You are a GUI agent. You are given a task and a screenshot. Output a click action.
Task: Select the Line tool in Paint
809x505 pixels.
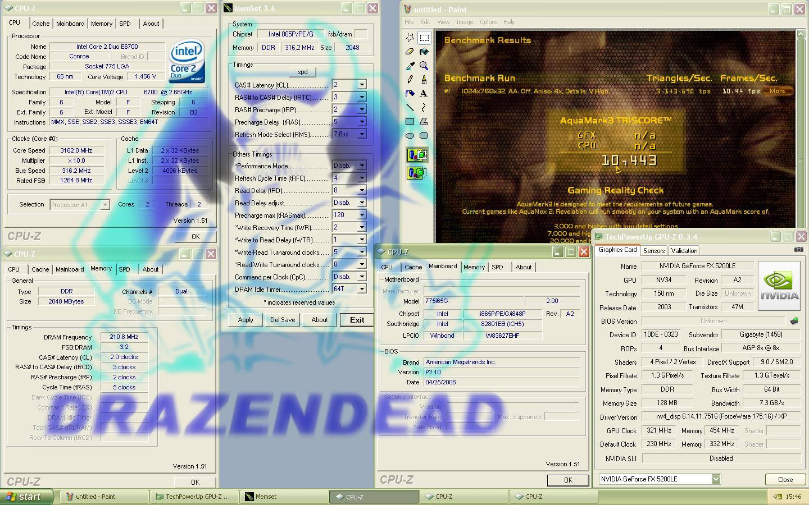[x=410, y=107]
